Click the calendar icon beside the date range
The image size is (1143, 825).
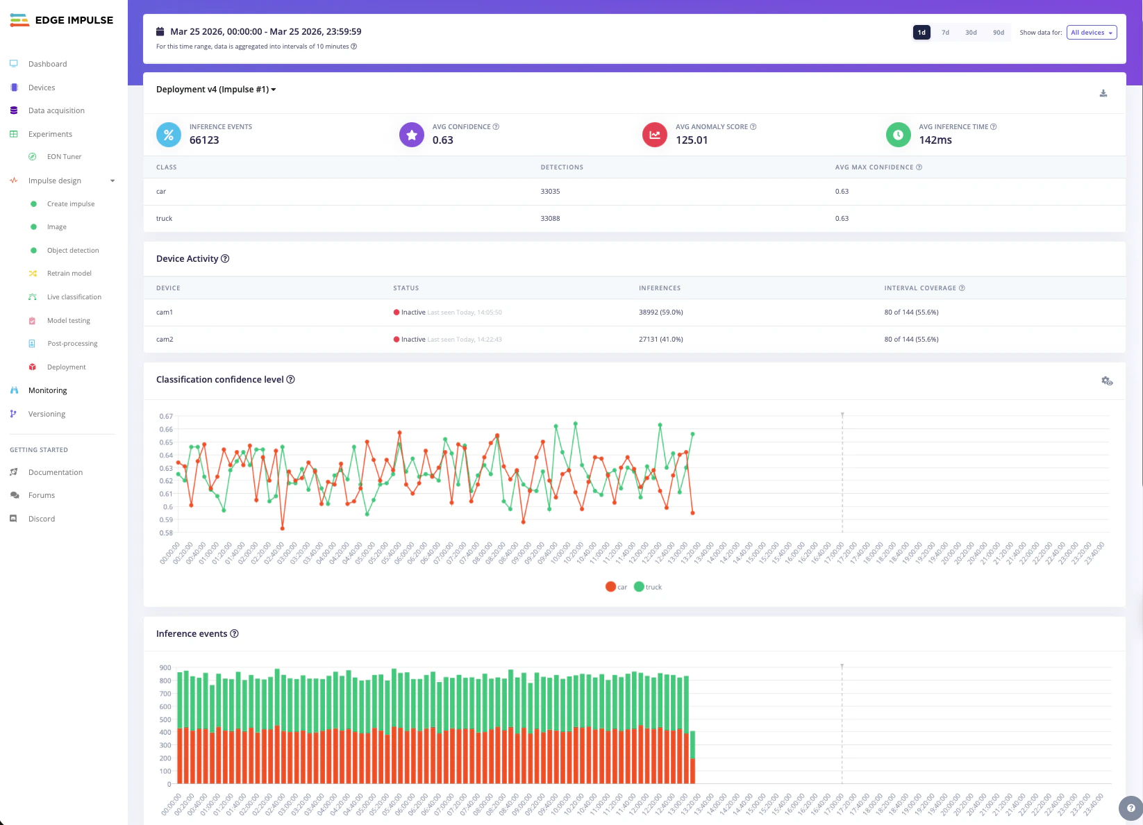160,32
